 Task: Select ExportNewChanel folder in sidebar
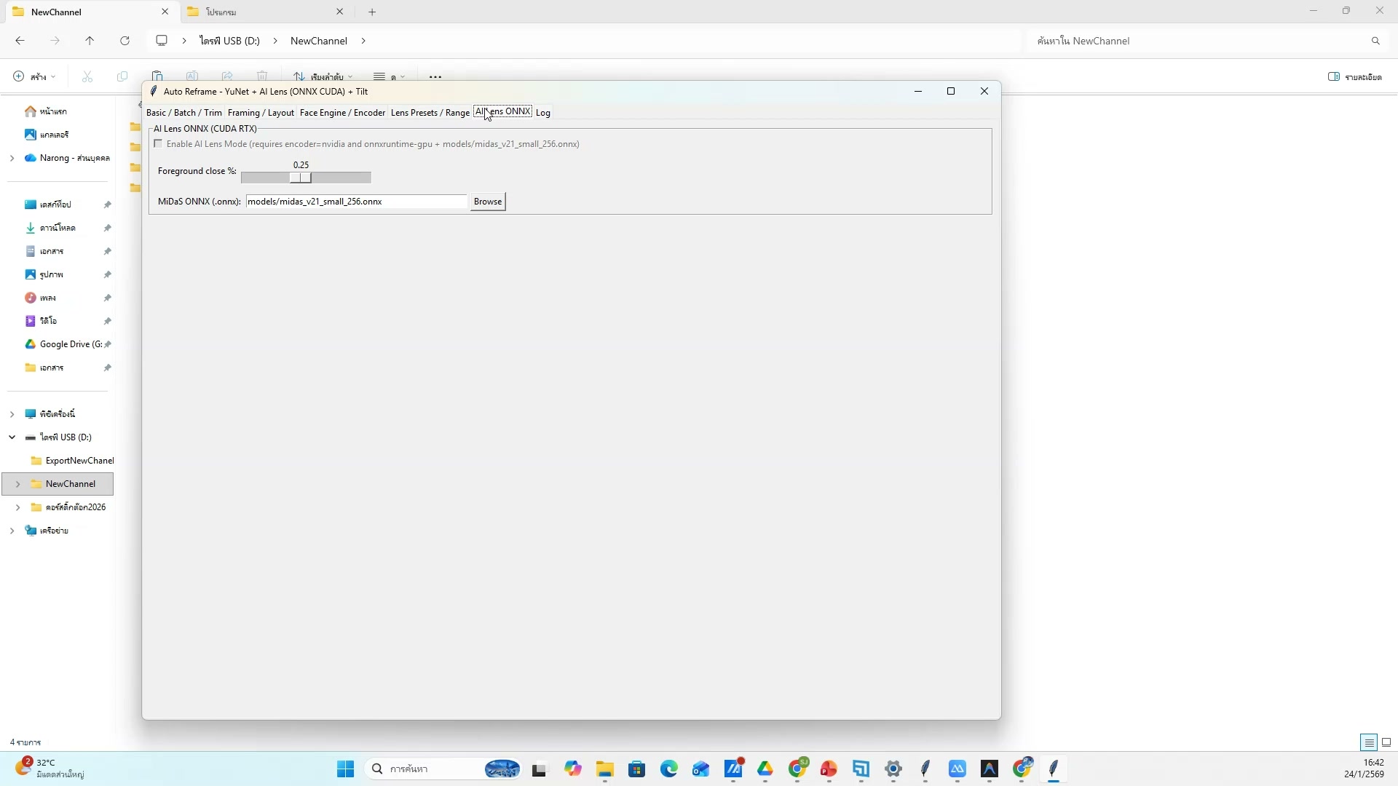79,461
